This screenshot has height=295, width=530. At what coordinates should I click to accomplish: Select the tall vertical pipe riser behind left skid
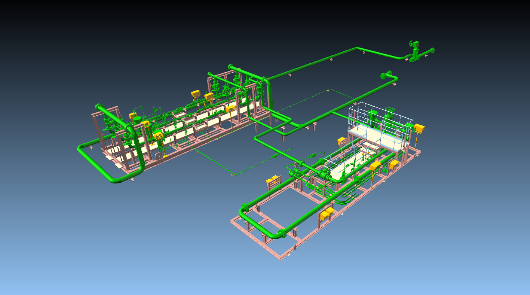click(x=268, y=94)
